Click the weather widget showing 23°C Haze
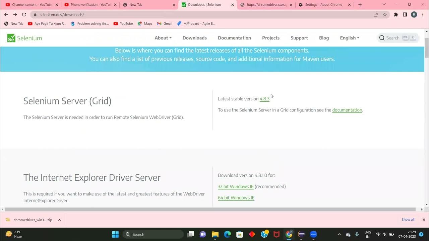The image size is (429, 241). (14, 234)
